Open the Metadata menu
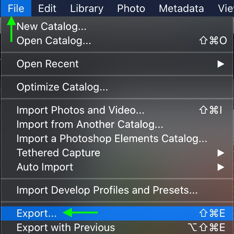234x234 pixels. 181,8
